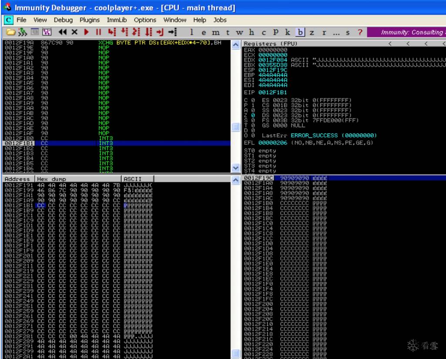Viewport: 446px width, 359px height.
Task: Show references with the 'r' button
Action: 324,32
